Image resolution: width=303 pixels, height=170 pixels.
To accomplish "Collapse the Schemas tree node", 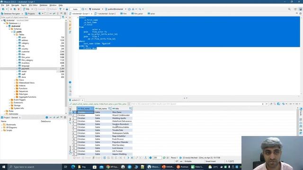I will [x=9, y=29].
